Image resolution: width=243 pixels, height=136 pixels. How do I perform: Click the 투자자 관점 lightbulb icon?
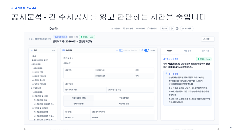tap(166, 74)
